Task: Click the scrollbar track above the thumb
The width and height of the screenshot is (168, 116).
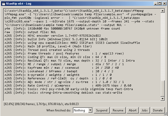Action: (x=163, y=47)
